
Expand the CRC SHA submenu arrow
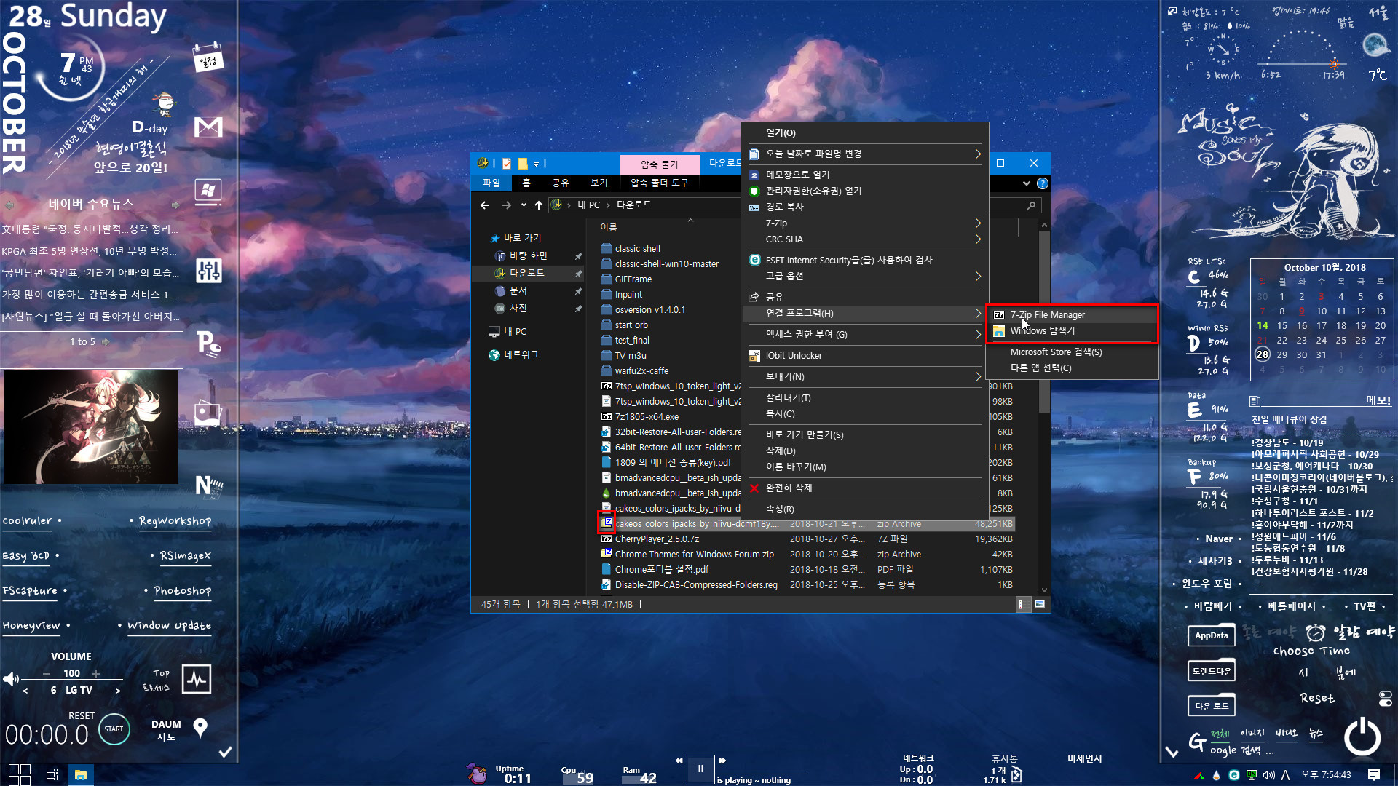[978, 239]
